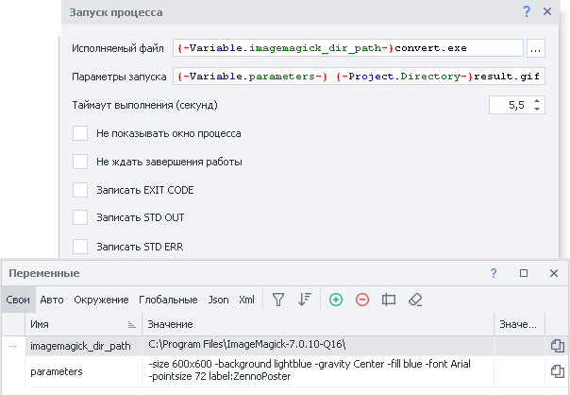Tick the 'Записать STD OUT' checkbox

80,217
